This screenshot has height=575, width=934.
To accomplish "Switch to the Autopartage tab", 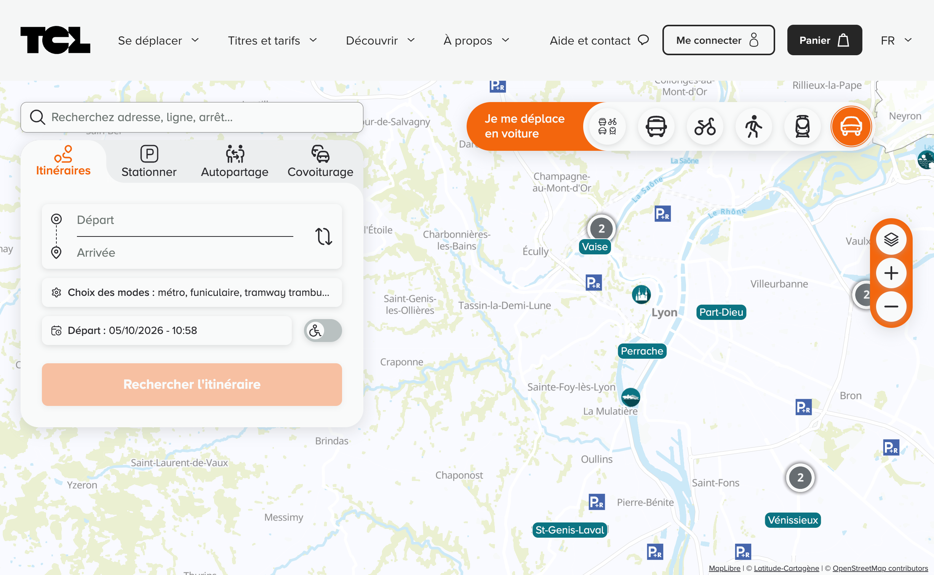I will pos(235,162).
